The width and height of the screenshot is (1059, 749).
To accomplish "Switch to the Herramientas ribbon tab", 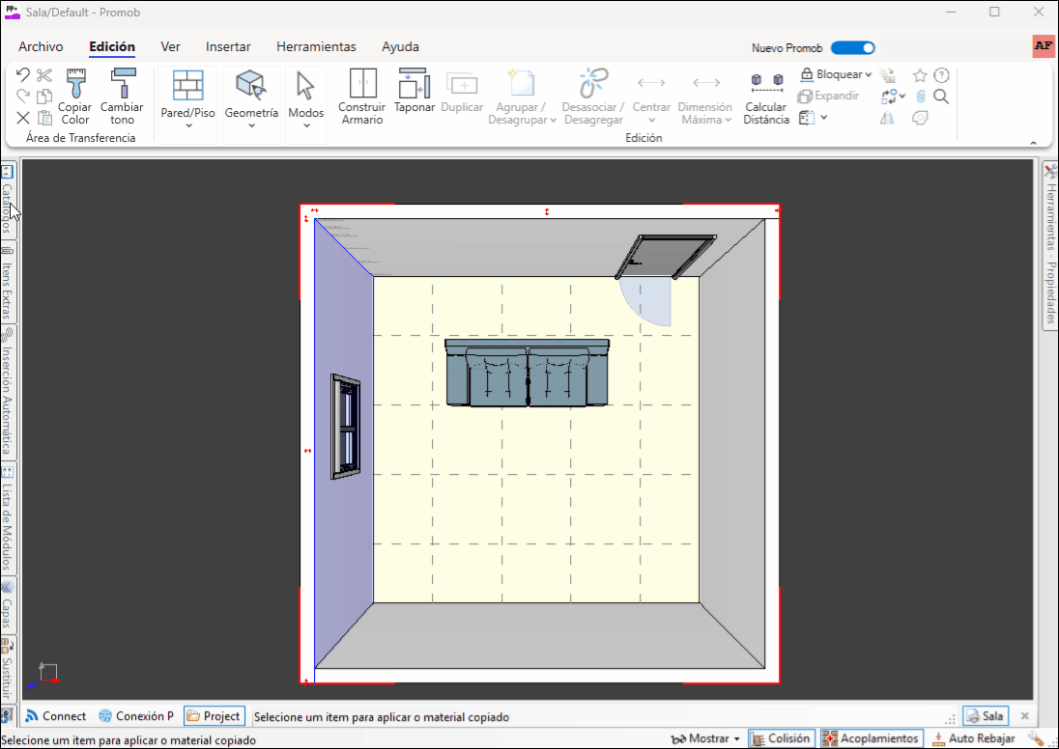I will 316,46.
